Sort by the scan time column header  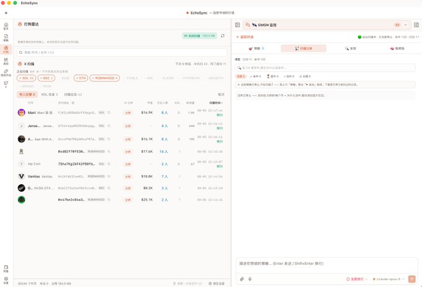(216, 103)
